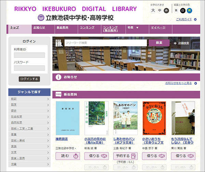
Task: Set text size to small (小)
Action: coord(166,11)
